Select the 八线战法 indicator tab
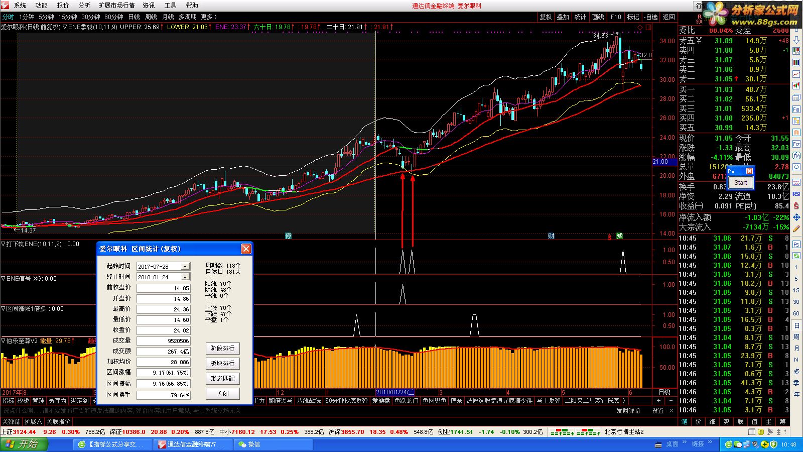 point(309,401)
